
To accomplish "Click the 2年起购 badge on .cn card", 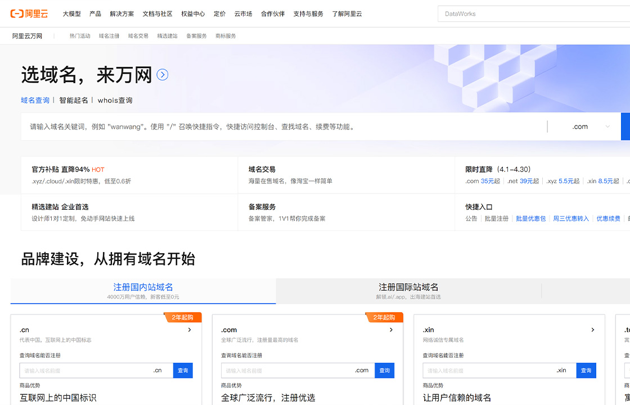I will [183, 317].
